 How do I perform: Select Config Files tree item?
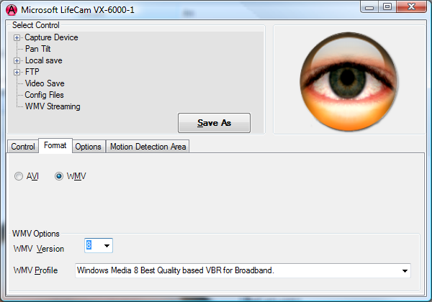click(x=44, y=95)
